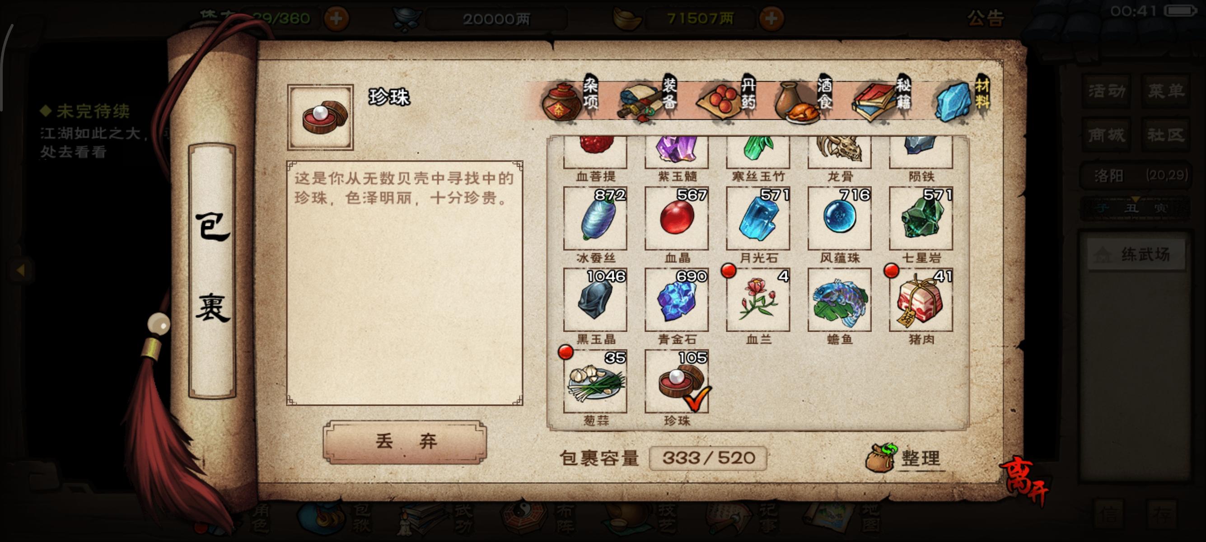Select the green 七星岩 rock item
Viewport: 1206px width, 542px height.
(x=921, y=218)
